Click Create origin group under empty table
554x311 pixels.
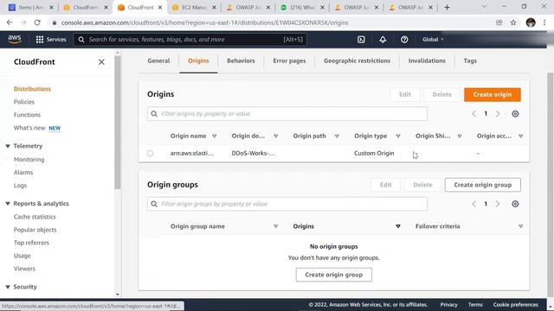(333, 275)
